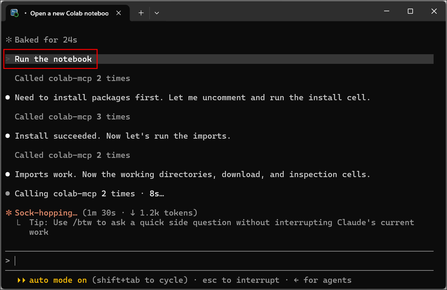447x290 pixels.
Task: Minimize the terminal window
Action: point(386,11)
